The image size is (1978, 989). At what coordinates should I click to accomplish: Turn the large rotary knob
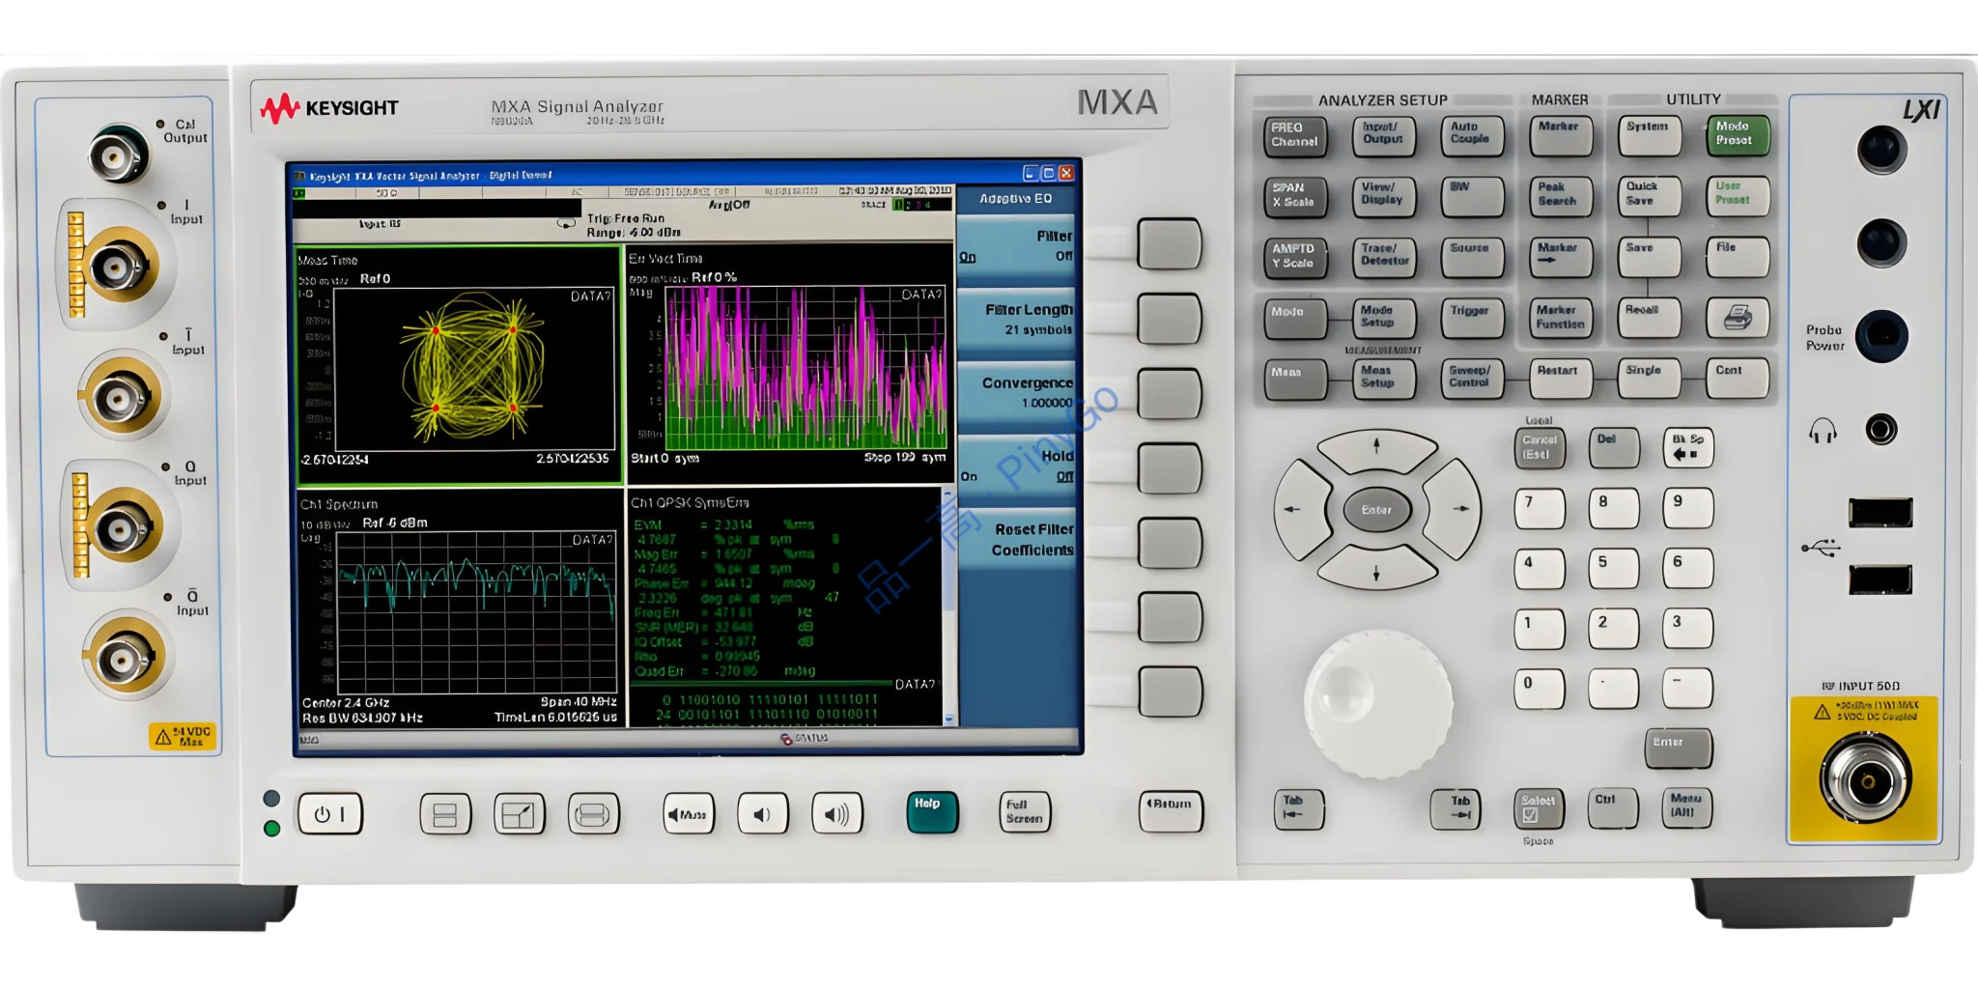click(1378, 703)
